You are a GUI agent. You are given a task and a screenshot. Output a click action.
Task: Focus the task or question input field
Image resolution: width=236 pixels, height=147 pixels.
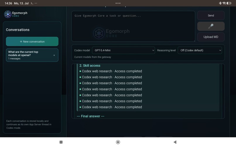pos(133,26)
